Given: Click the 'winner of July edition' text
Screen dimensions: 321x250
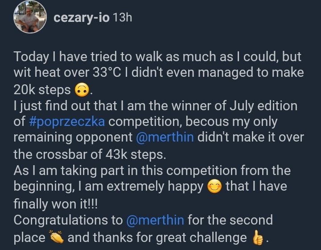Looking at the screenshot, I should [234, 106].
